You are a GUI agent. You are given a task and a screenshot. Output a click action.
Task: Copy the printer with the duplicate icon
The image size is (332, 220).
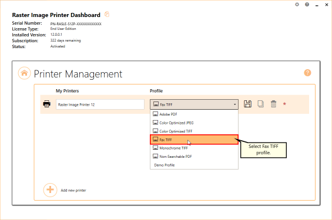coord(260,104)
